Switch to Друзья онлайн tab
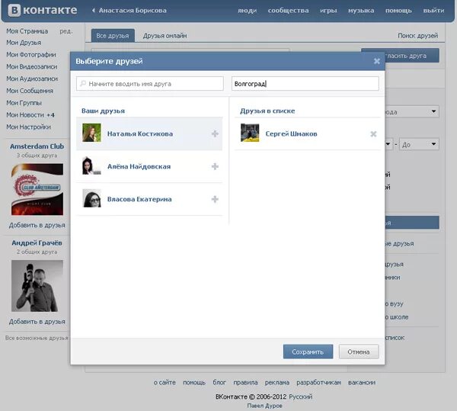Image resolution: width=457 pixels, height=411 pixels. pos(165,36)
